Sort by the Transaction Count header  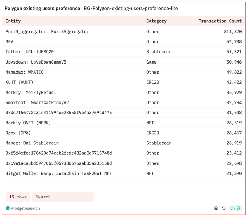[220, 21]
